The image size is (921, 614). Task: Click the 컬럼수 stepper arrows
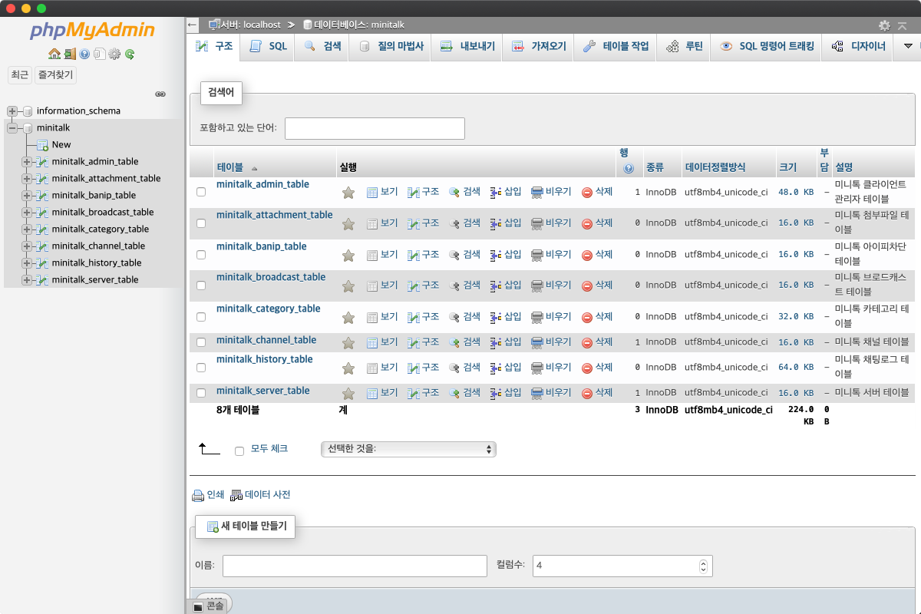(703, 566)
